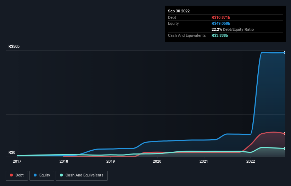Click the 2018 x-axis label
291x186 pixels.
coord(64,161)
